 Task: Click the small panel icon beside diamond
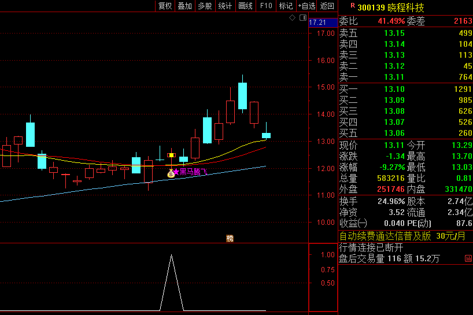click(x=302, y=18)
